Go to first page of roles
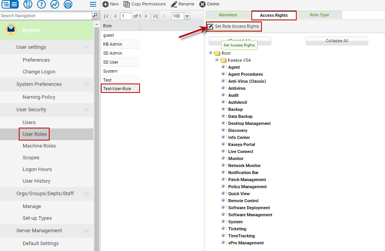Viewport: 385px width, 251px height. coord(106,16)
